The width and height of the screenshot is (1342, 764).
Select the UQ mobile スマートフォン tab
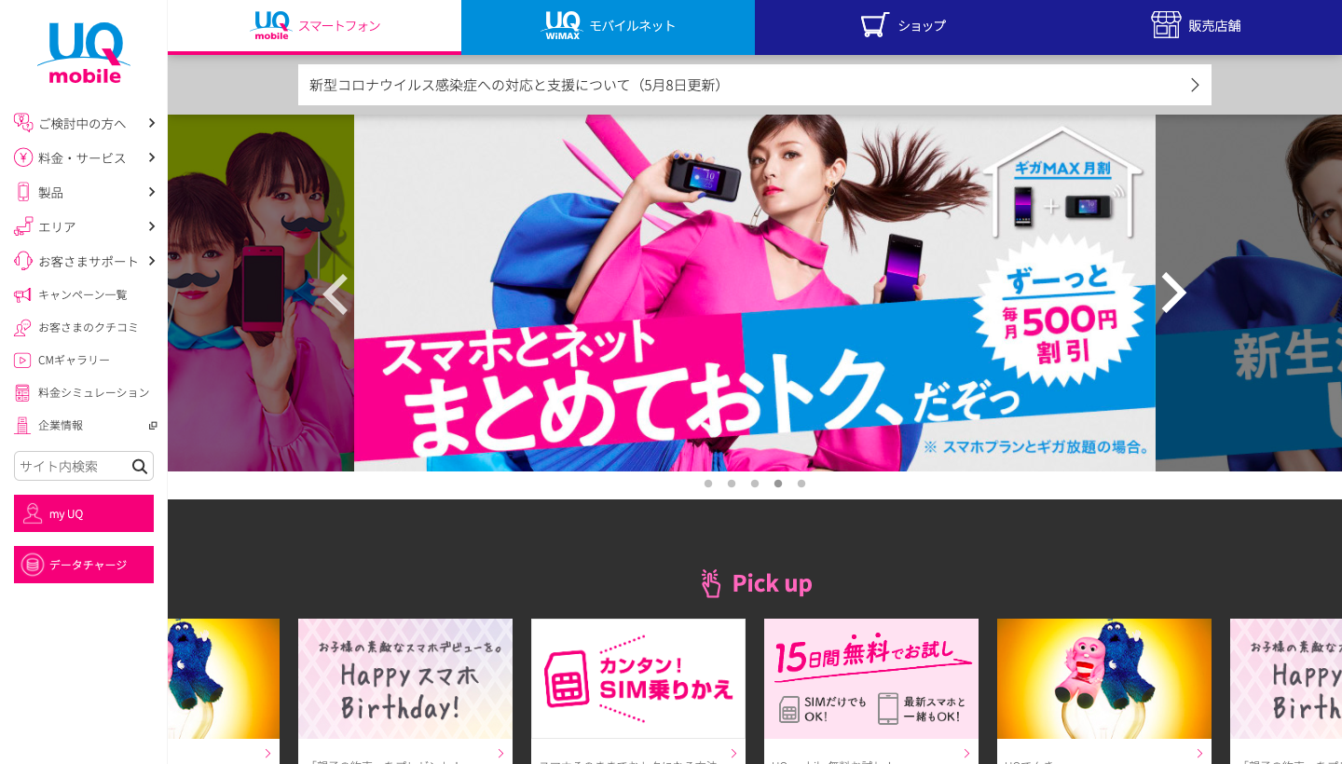tap(313, 25)
